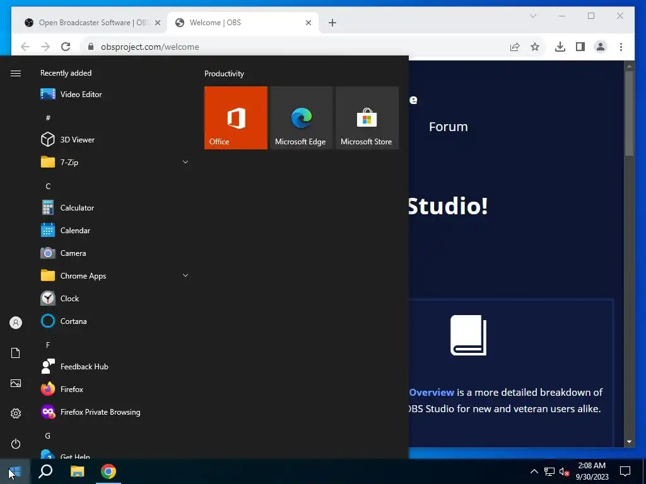Toggle Chrome side panel
Screen dimensions: 646x484
pos(580,47)
